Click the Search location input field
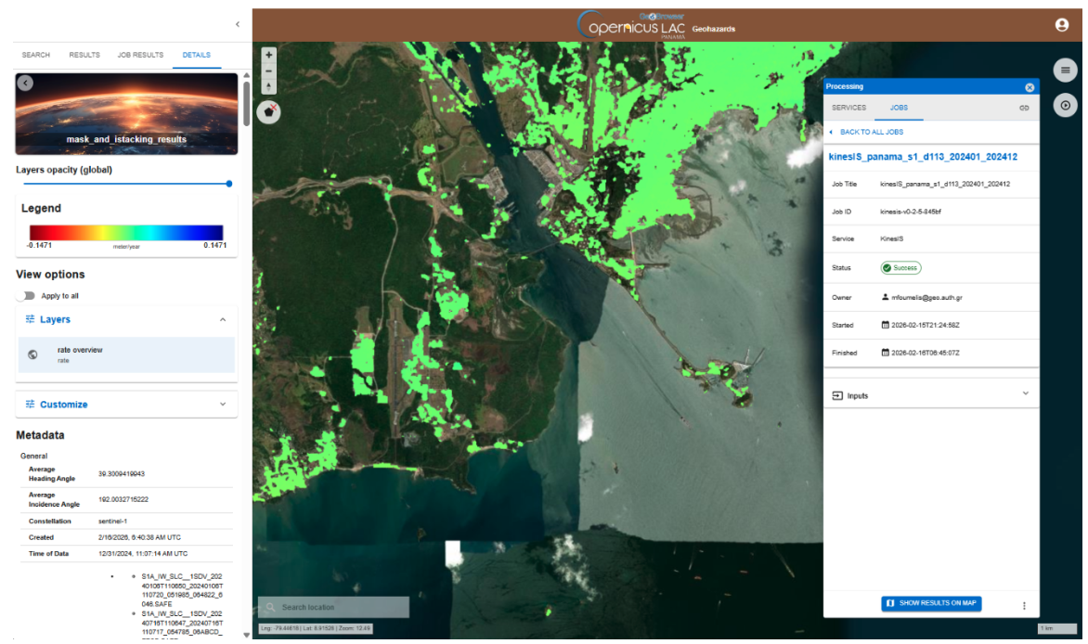This screenshot has height=644, width=1088. click(x=339, y=607)
